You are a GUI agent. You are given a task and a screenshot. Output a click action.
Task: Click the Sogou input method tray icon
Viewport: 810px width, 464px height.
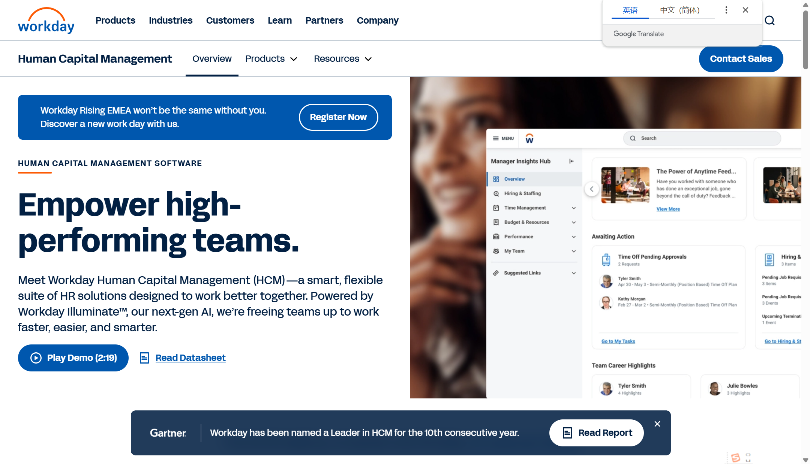point(735,457)
